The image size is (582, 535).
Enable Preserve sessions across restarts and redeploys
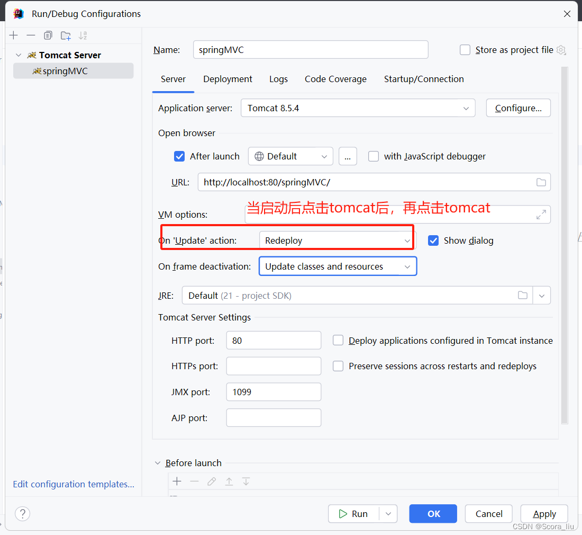[x=338, y=366]
